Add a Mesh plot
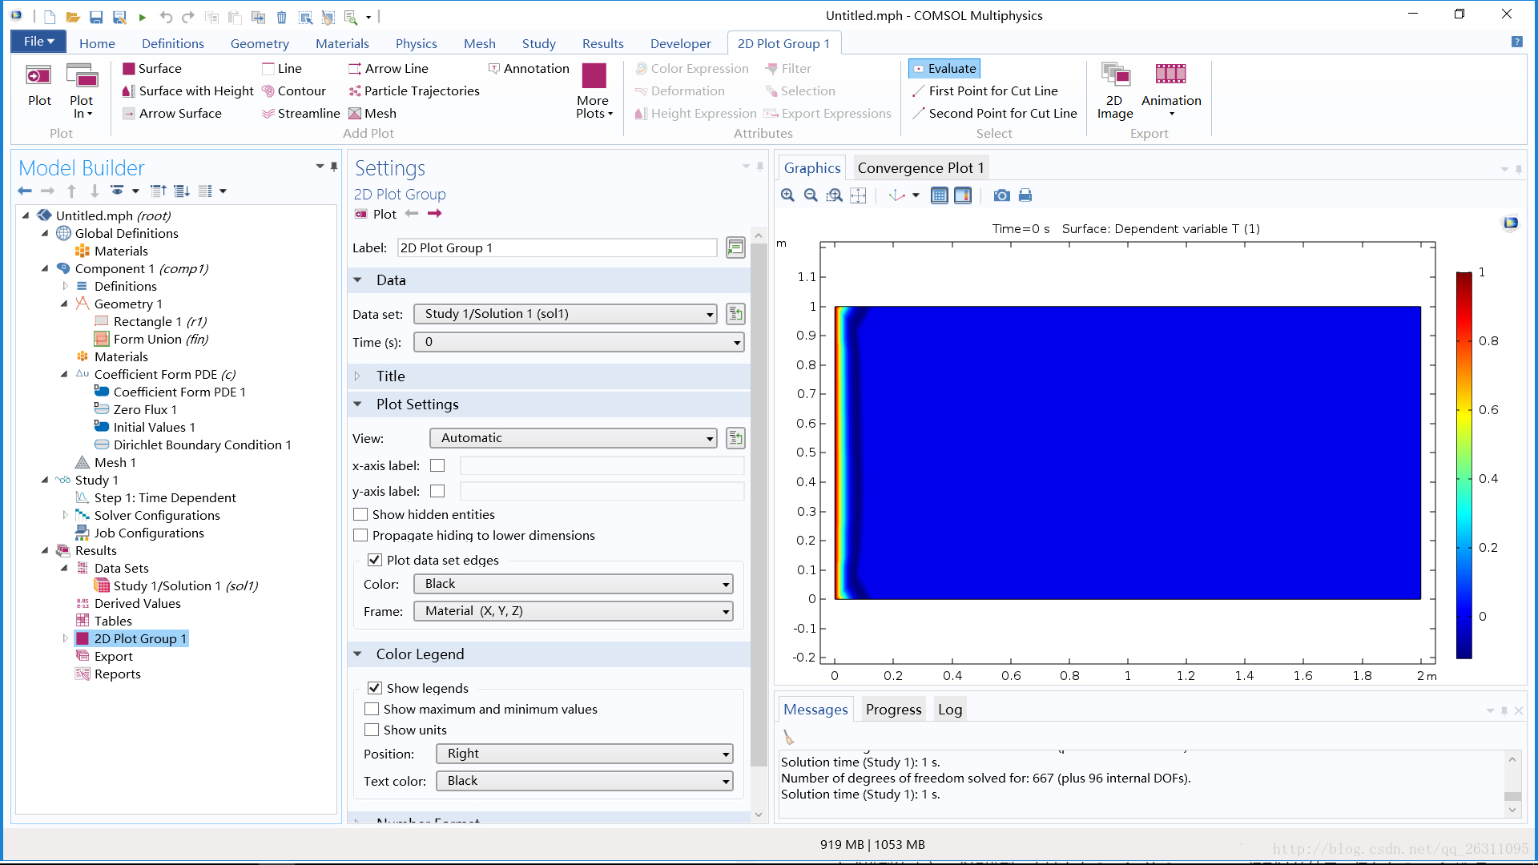 coord(372,114)
